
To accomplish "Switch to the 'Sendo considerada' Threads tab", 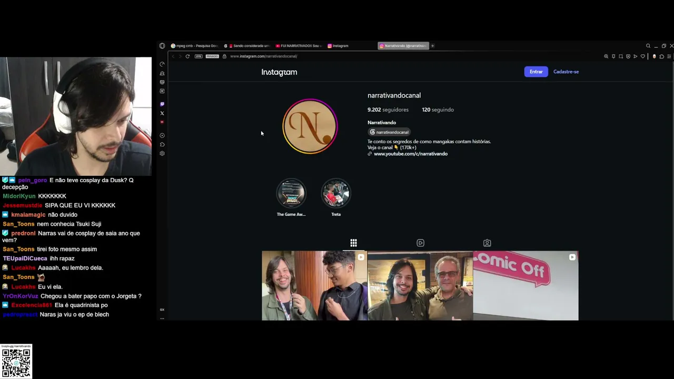I will [246, 46].
